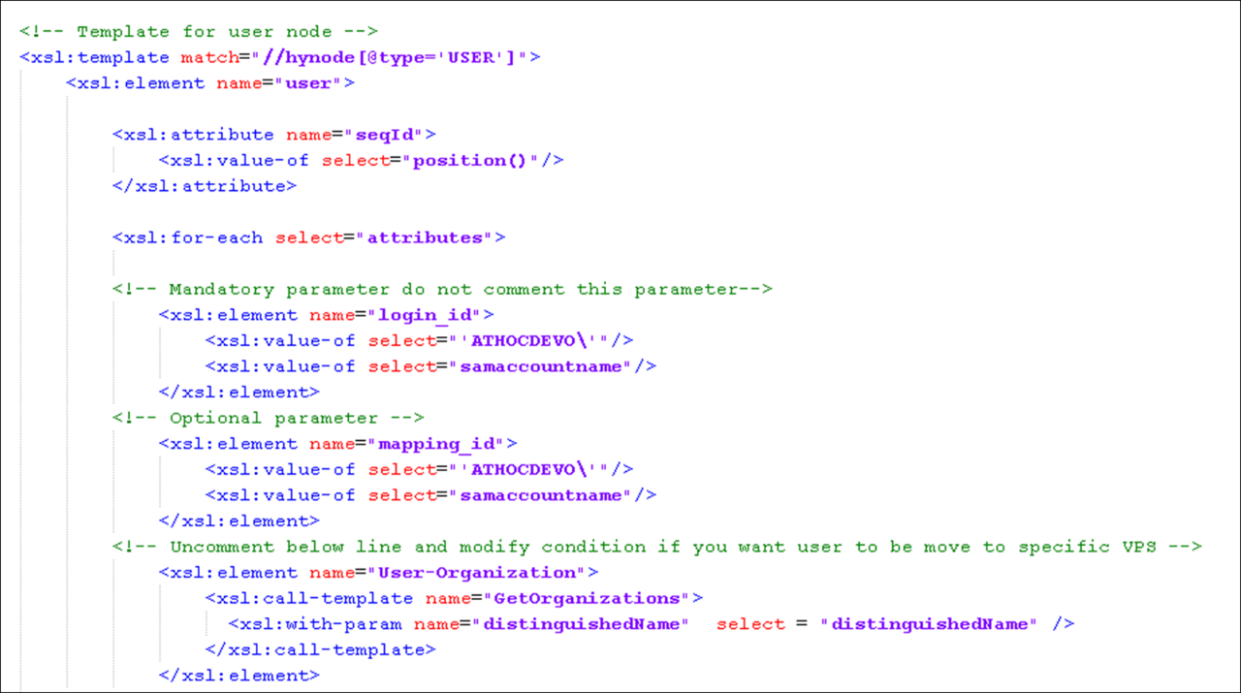Click "distinguishedName" value after the name attribute

[x=581, y=624]
